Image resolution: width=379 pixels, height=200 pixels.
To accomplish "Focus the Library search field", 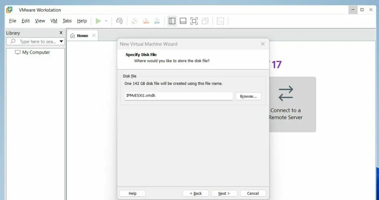I will tap(35, 41).
